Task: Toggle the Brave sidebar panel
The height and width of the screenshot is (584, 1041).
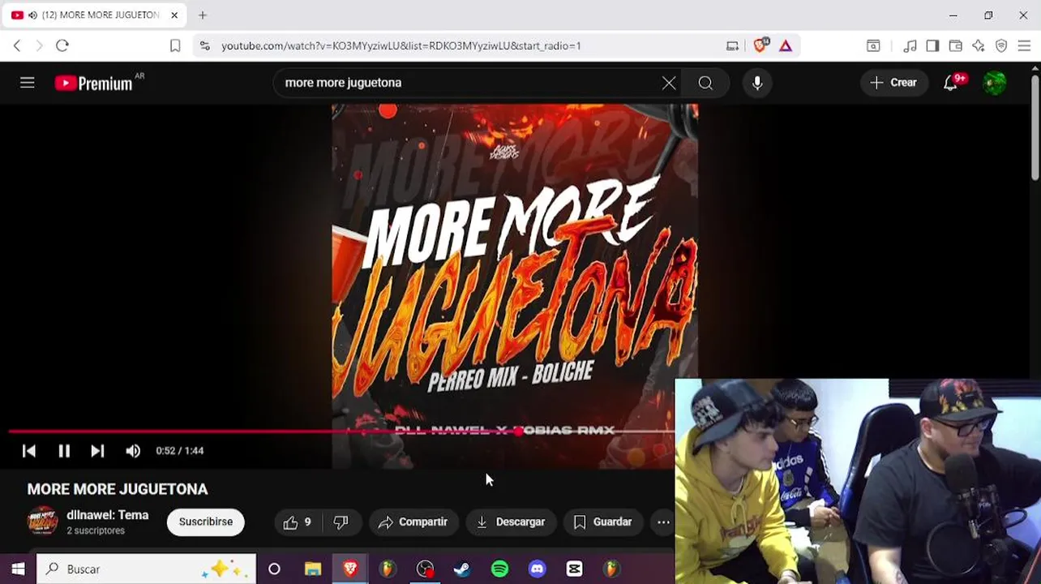Action: pos(932,45)
